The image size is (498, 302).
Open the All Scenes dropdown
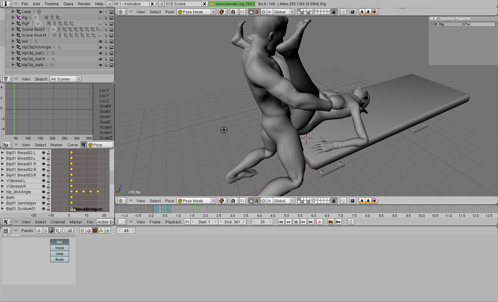(65, 79)
